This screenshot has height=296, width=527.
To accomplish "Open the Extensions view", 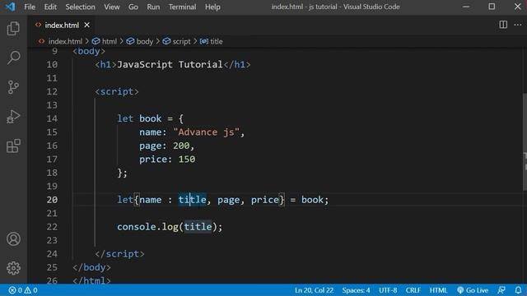I will click(x=13, y=146).
